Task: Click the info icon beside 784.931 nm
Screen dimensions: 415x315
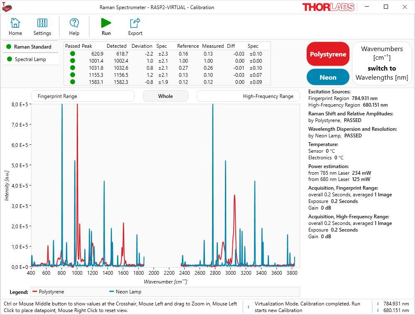Action: [x=378, y=304]
